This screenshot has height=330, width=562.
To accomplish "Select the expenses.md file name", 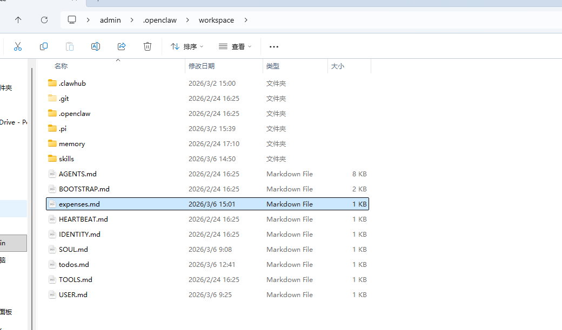I will (x=79, y=204).
